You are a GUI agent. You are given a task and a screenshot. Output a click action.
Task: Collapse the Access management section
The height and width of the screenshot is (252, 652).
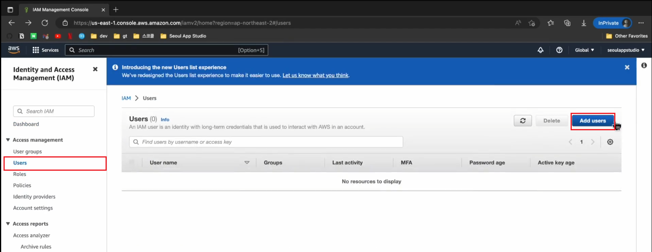tap(8, 140)
